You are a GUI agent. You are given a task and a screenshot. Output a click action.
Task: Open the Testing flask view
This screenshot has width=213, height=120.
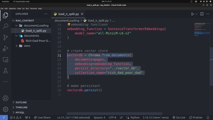[5, 71]
